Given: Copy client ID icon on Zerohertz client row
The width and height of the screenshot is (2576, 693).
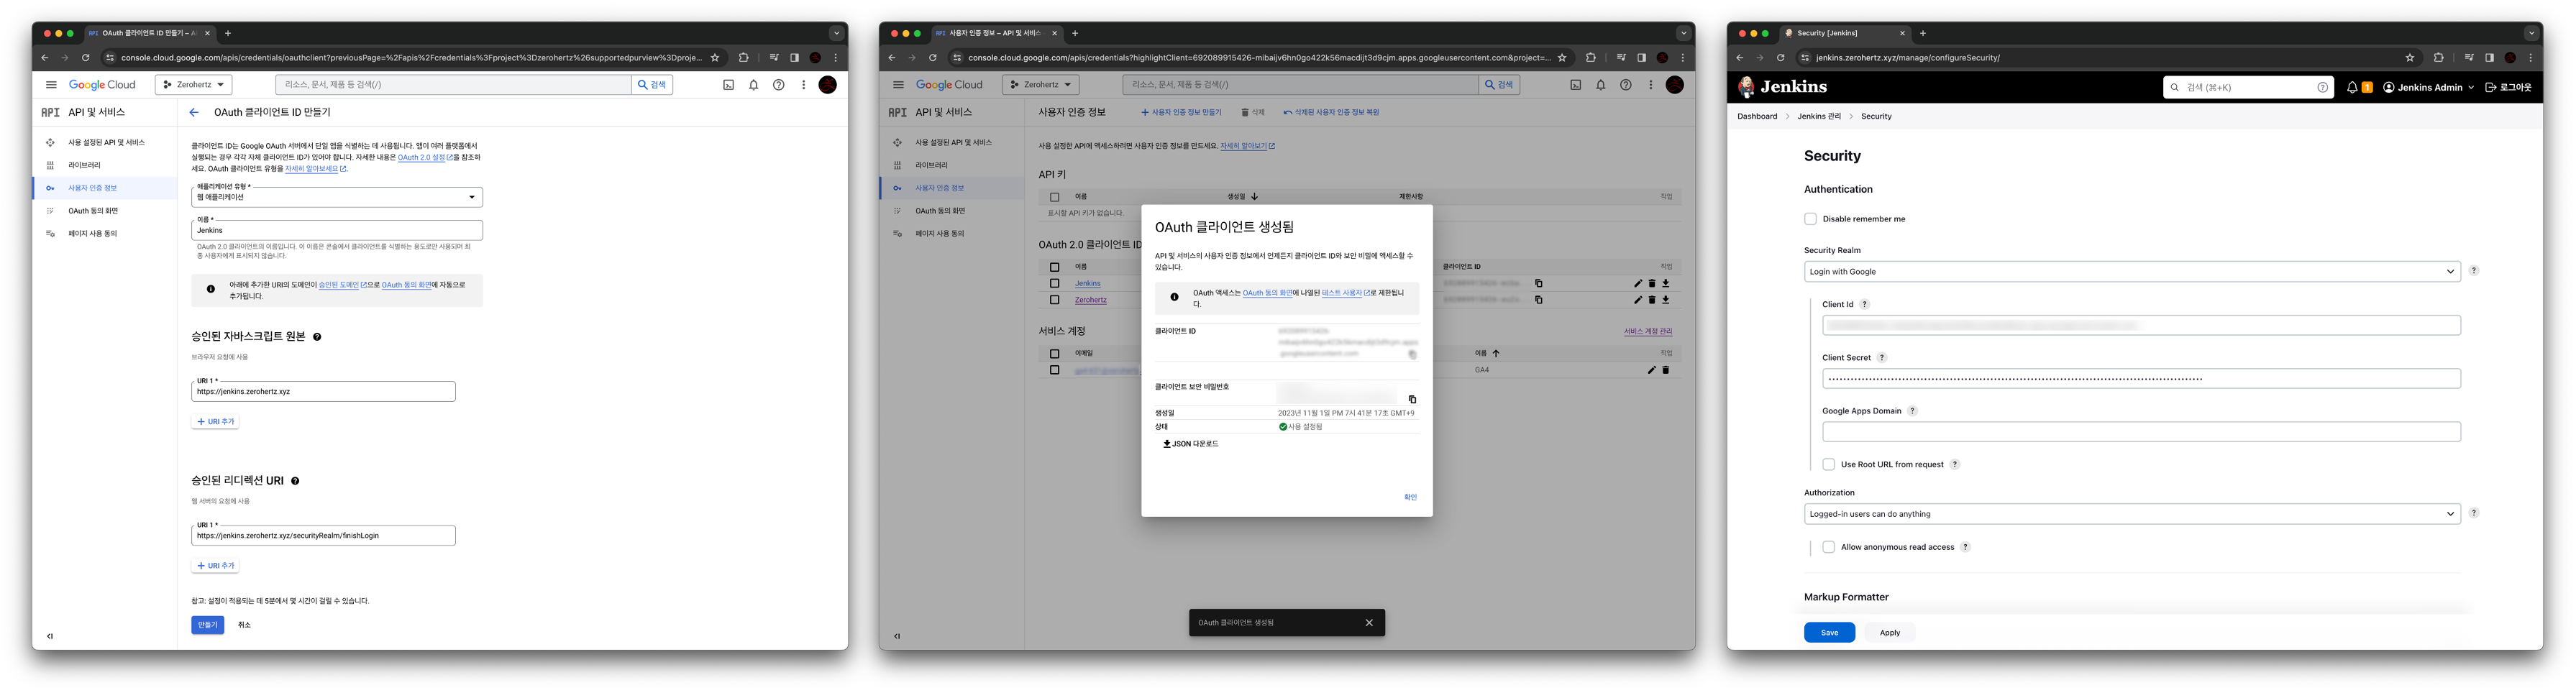Looking at the screenshot, I should tap(1538, 299).
